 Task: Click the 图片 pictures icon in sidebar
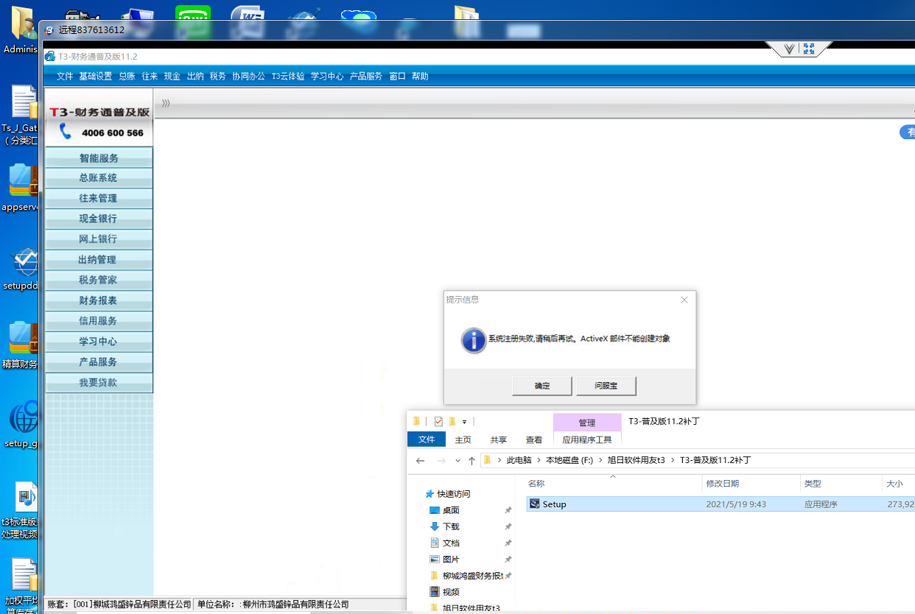point(435,559)
